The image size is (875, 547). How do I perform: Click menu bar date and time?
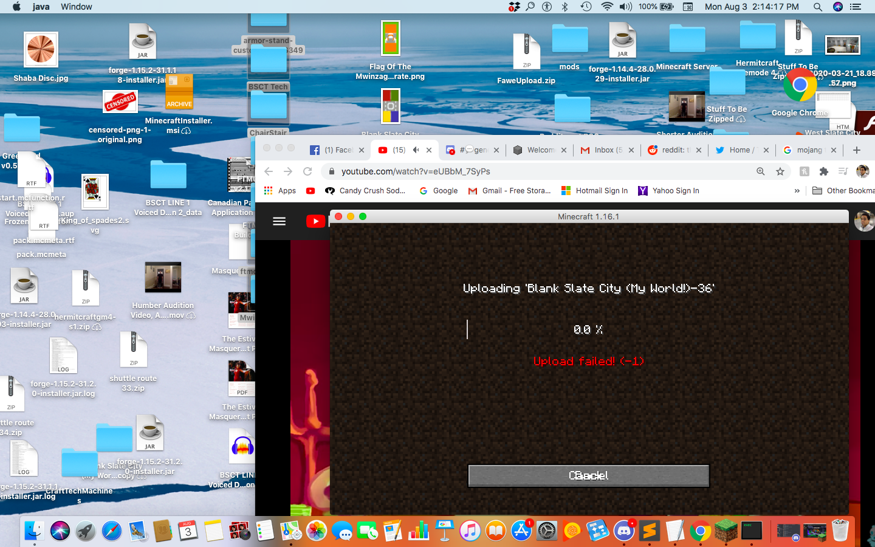pos(752,7)
